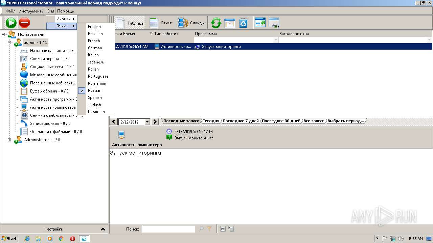Stop monitoring with the red stop button
Viewport: 433px width, 243px height.
[24, 23]
